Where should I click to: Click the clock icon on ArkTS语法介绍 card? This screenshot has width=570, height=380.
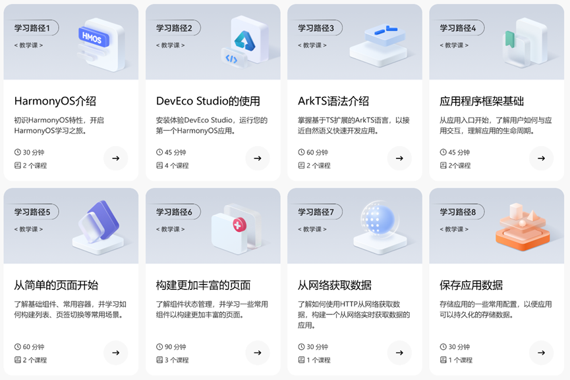pos(301,153)
